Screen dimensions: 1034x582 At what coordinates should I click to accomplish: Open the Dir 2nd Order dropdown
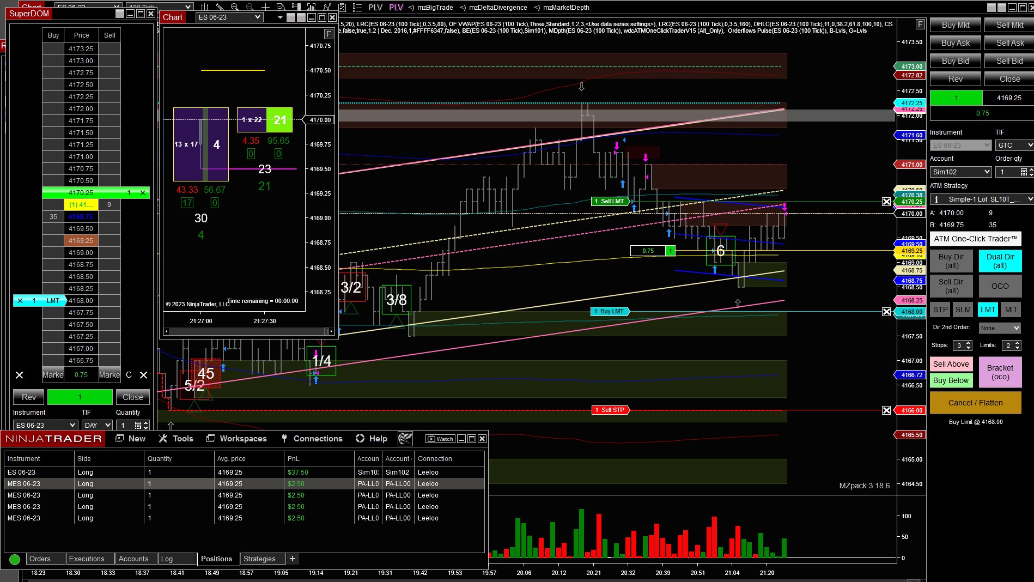click(x=1000, y=328)
